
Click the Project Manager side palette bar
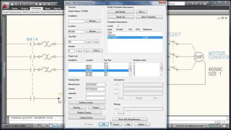[4, 69]
